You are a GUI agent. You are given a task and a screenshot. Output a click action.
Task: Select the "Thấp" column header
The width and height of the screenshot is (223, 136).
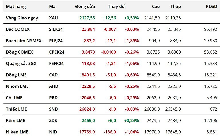click(175, 6)
